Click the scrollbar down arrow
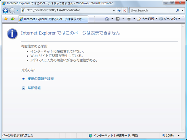Image resolution: width=187 pixels, height=140 pixels. point(183,130)
